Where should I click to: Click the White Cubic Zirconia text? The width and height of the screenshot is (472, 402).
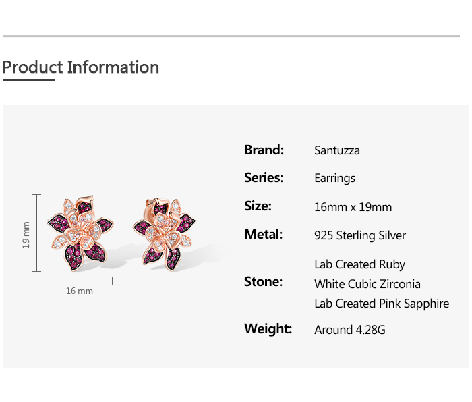point(367,284)
